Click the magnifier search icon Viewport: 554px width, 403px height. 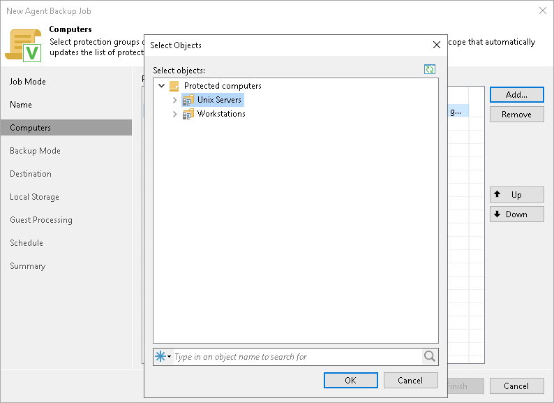point(430,357)
